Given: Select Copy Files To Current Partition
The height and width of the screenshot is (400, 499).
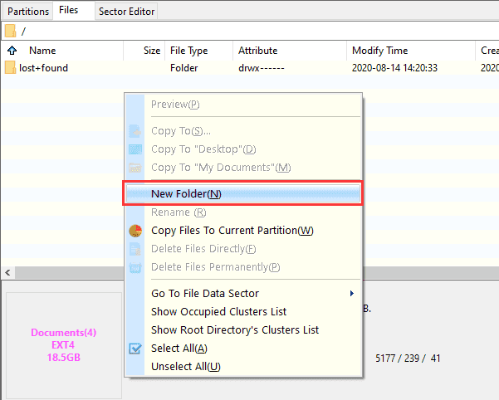Looking at the screenshot, I should click(232, 231).
